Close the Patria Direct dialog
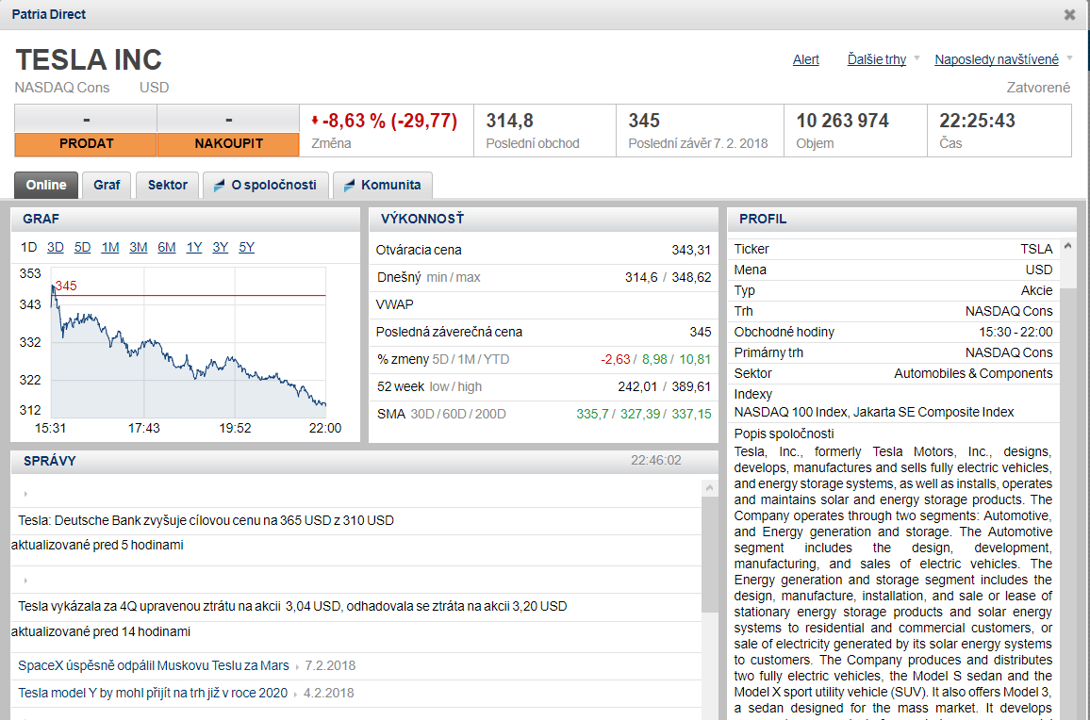Viewport: 1090px width, 720px height. pos(1069,15)
